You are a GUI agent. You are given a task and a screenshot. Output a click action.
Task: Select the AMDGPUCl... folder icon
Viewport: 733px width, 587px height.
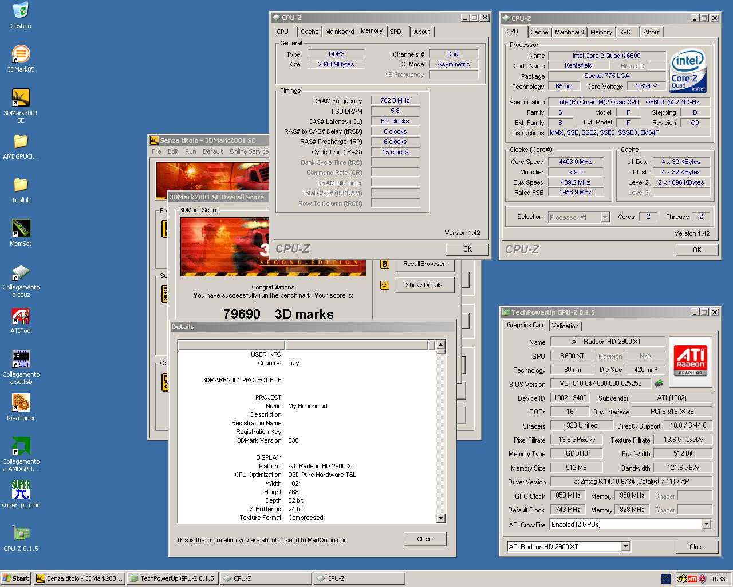click(x=21, y=146)
